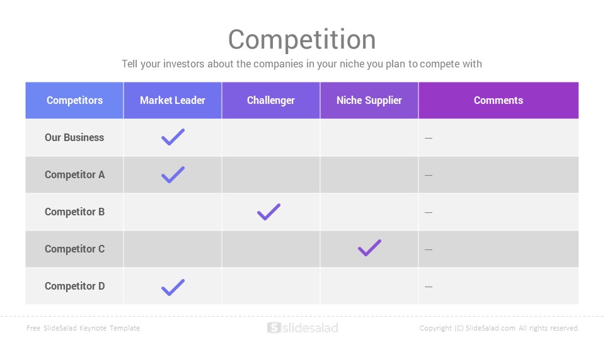Image resolution: width=605 pixels, height=340 pixels.
Task: Select the Competitors header cell
Action: pos(74,100)
